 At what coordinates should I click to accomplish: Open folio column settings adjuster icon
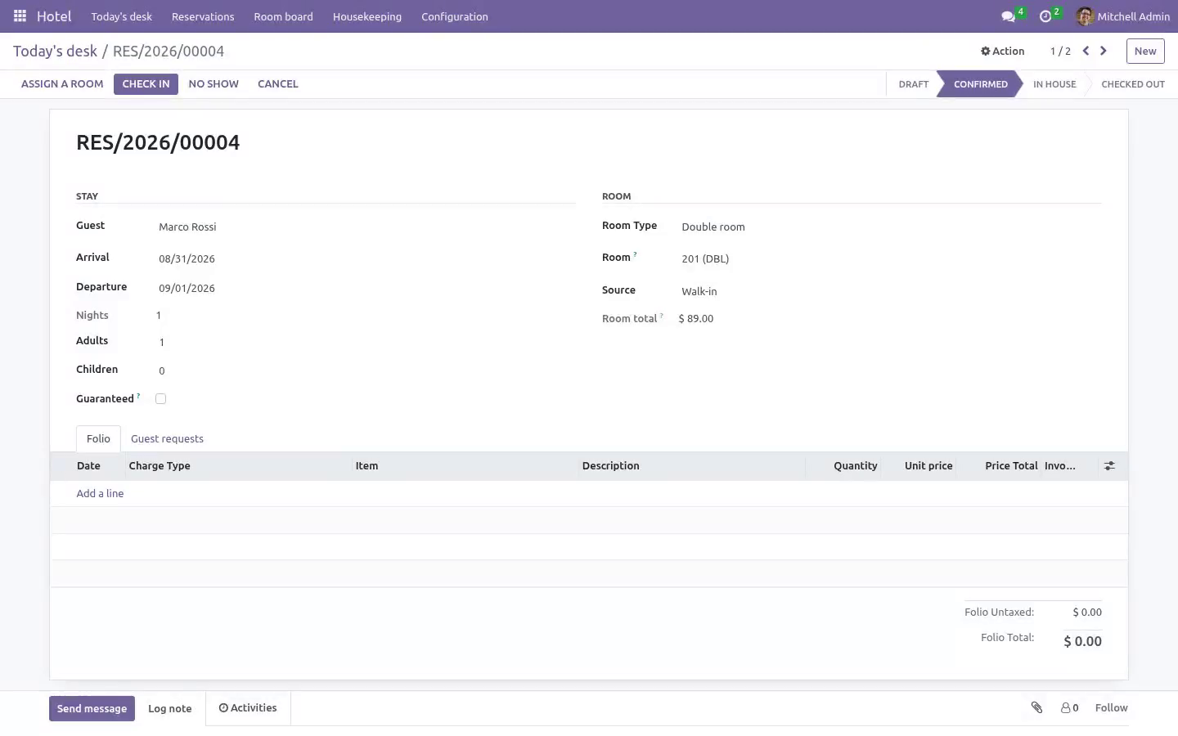pos(1109,466)
